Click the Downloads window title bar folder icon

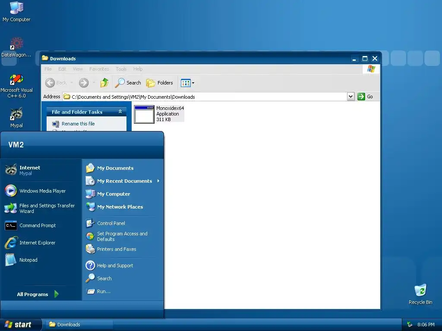[45, 58]
